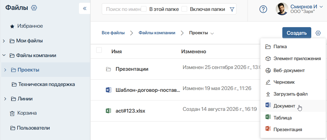Choose Папка in the create menu

[293, 47]
